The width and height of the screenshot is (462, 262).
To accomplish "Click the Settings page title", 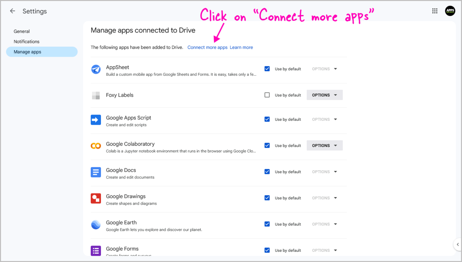I will (x=35, y=11).
